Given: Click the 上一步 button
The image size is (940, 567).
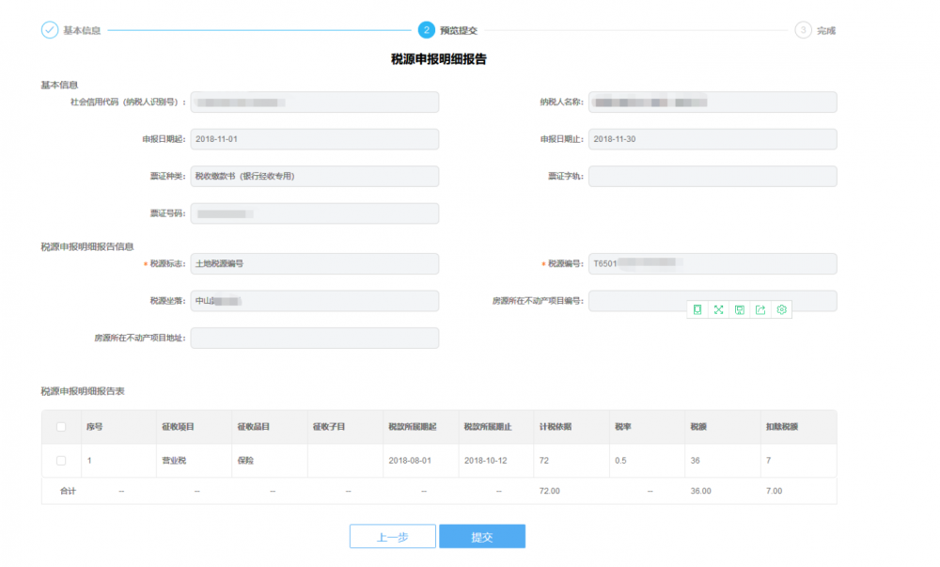Looking at the screenshot, I should tap(392, 537).
